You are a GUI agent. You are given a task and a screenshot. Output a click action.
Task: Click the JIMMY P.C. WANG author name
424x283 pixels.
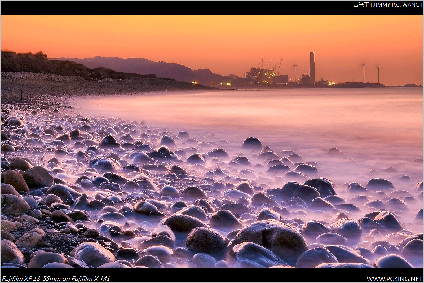(396, 5)
